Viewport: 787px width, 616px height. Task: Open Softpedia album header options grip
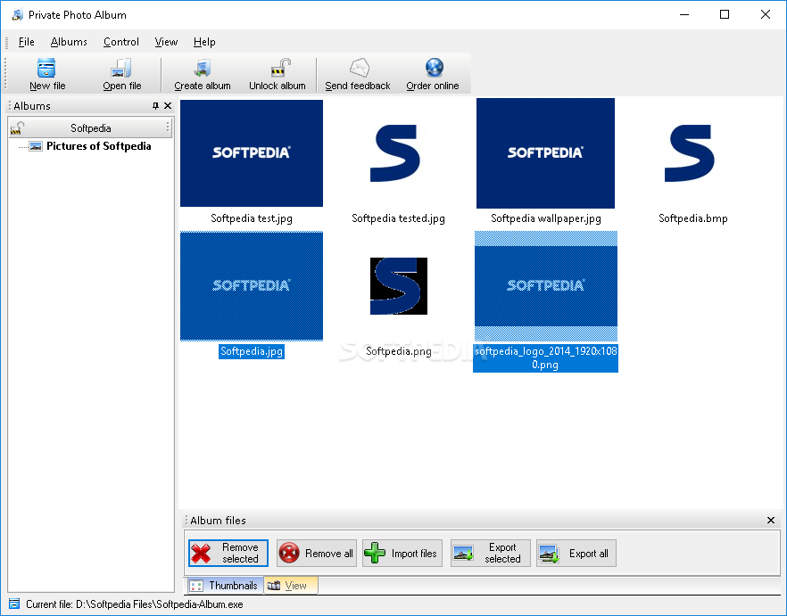pyautogui.click(x=168, y=127)
